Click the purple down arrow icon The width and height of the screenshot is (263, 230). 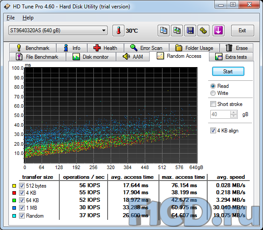[x=218, y=30]
